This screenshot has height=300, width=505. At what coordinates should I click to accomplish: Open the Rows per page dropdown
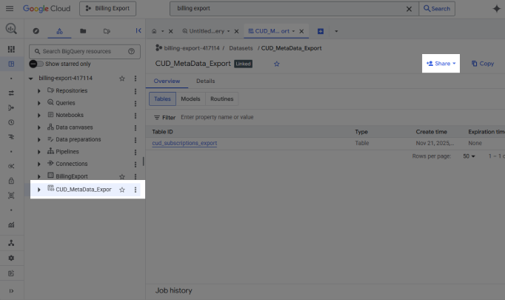(469, 156)
